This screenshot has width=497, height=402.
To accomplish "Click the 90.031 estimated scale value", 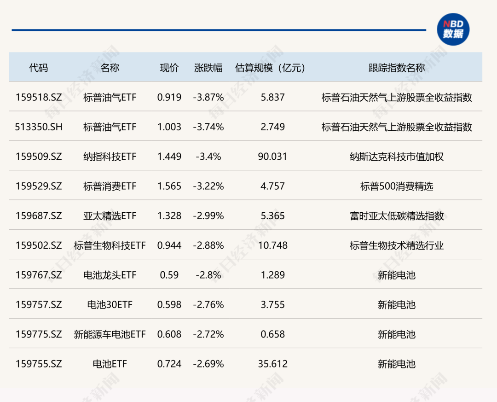I will click(273, 157).
